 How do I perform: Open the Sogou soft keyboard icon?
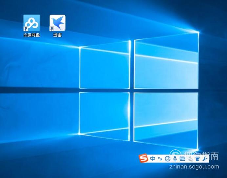(182, 159)
